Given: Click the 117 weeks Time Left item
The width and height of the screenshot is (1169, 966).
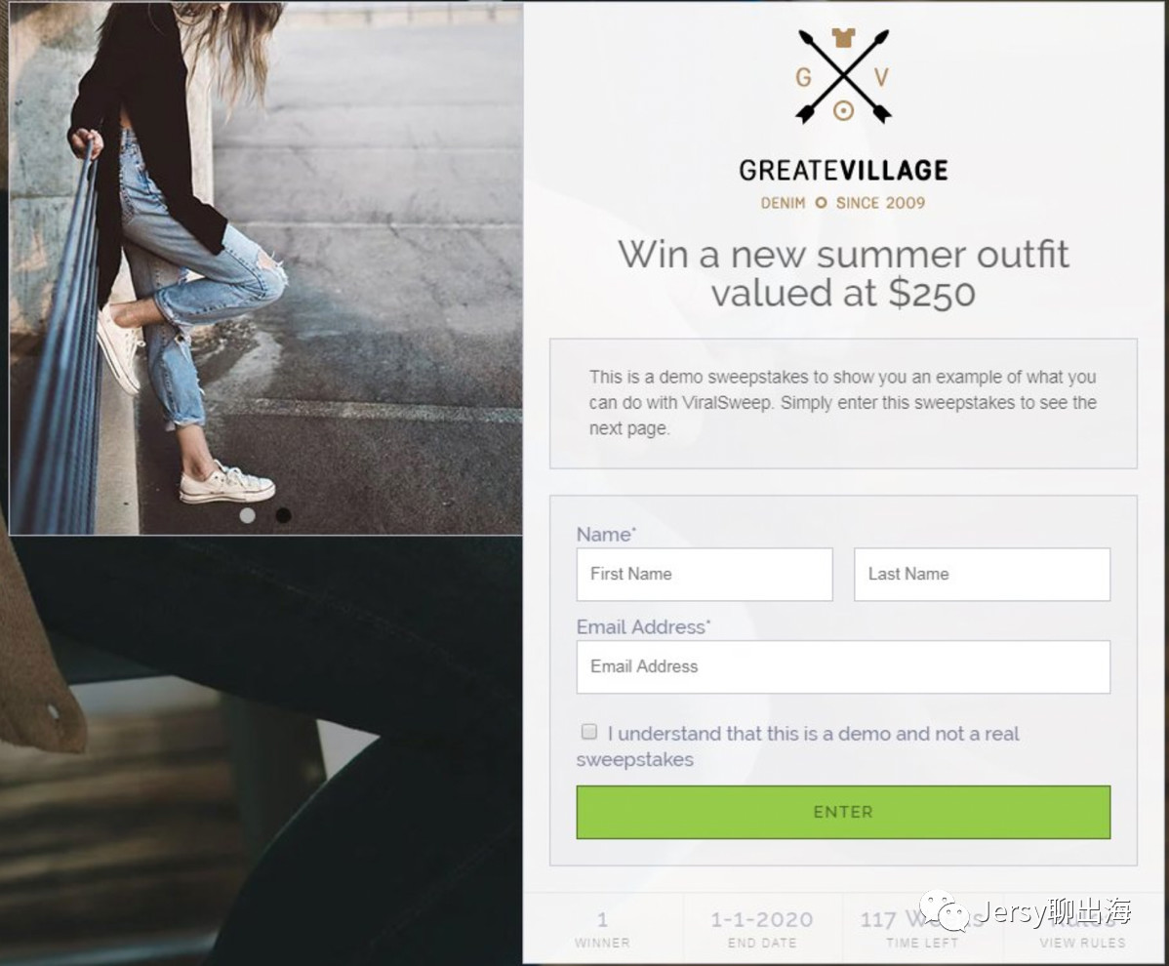Looking at the screenshot, I should pyautogui.click(x=922, y=930).
